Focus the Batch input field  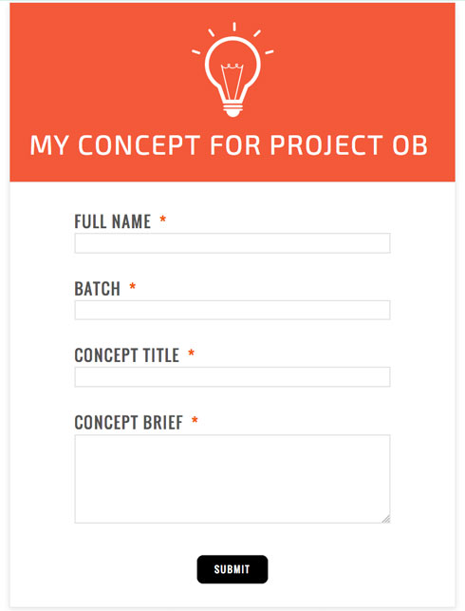[232, 310]
